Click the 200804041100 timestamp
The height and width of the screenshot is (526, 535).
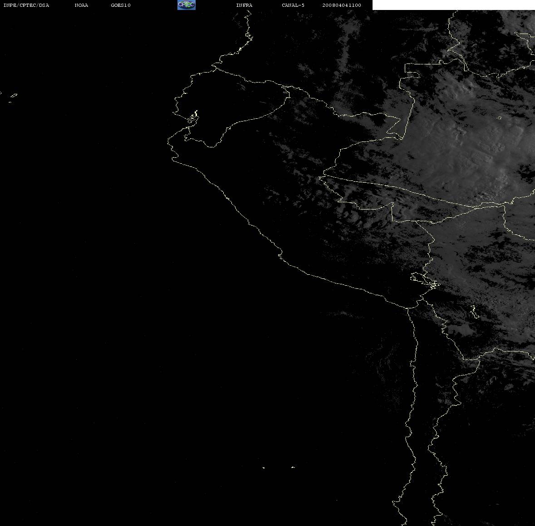pyautogui.click(x=342, y=5)
